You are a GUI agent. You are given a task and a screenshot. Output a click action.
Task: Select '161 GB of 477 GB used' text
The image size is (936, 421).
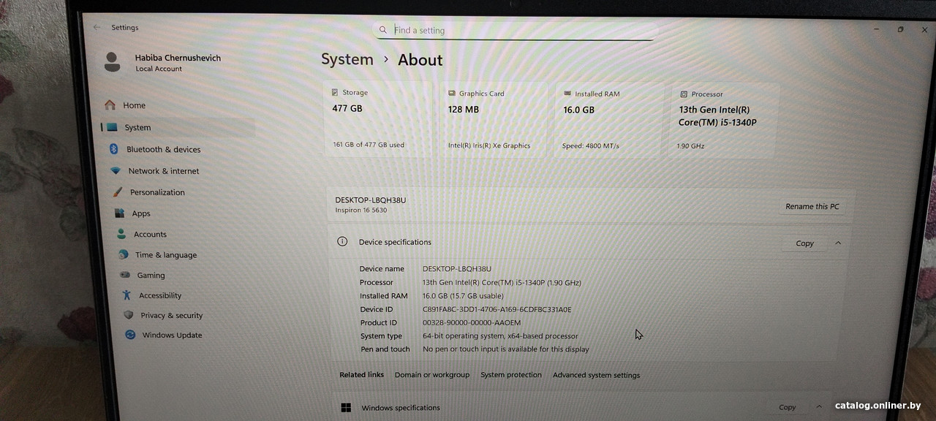369,145
